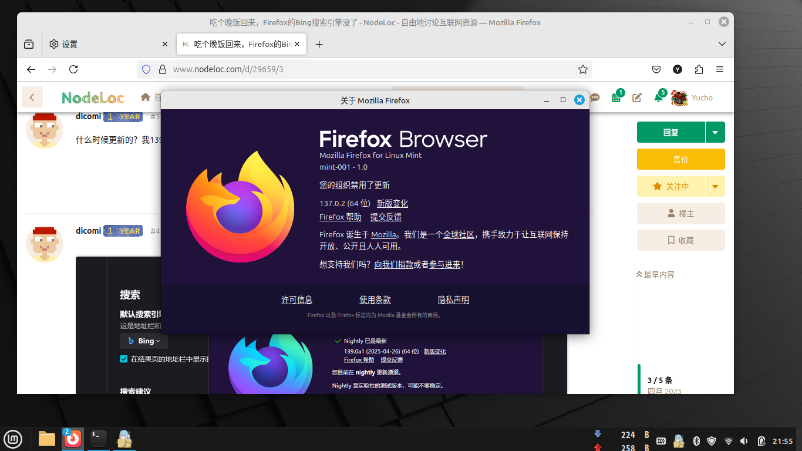Reload the current page

pos(73,69)
